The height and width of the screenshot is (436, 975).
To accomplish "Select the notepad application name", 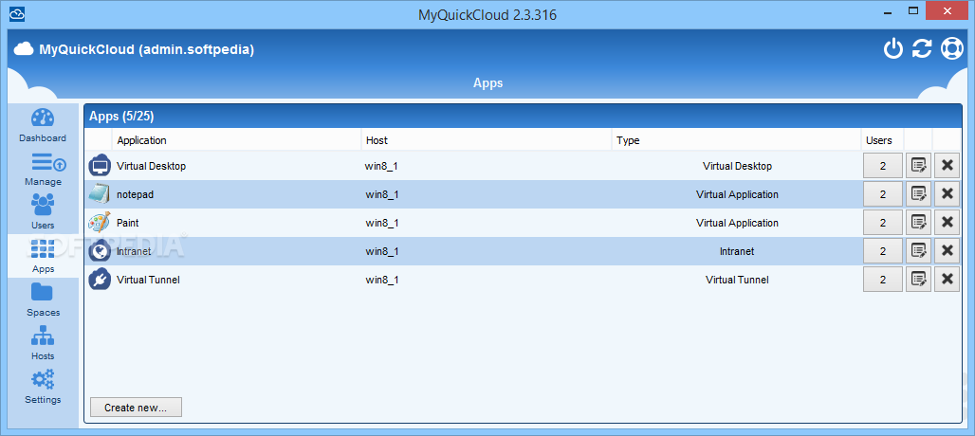I will pyautogui.click(x=135, y=194).
